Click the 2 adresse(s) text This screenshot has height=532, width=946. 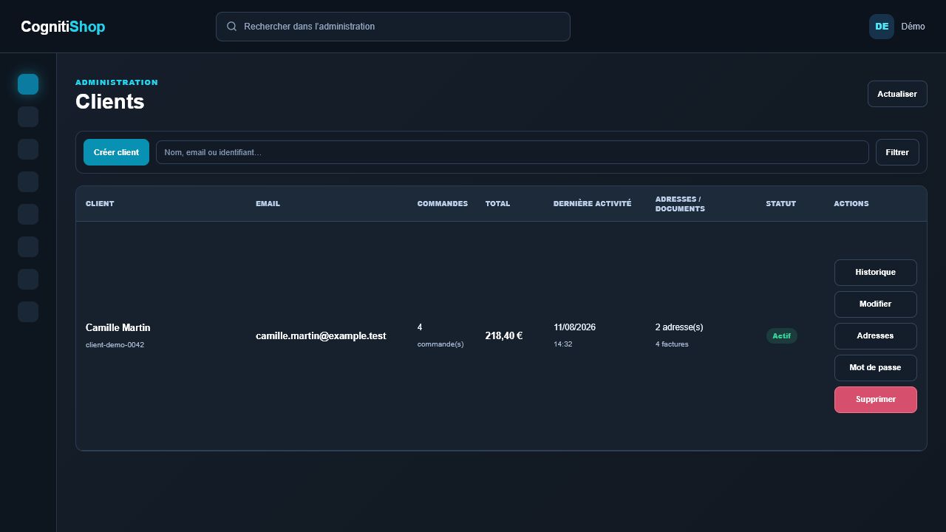click(679, 327)
